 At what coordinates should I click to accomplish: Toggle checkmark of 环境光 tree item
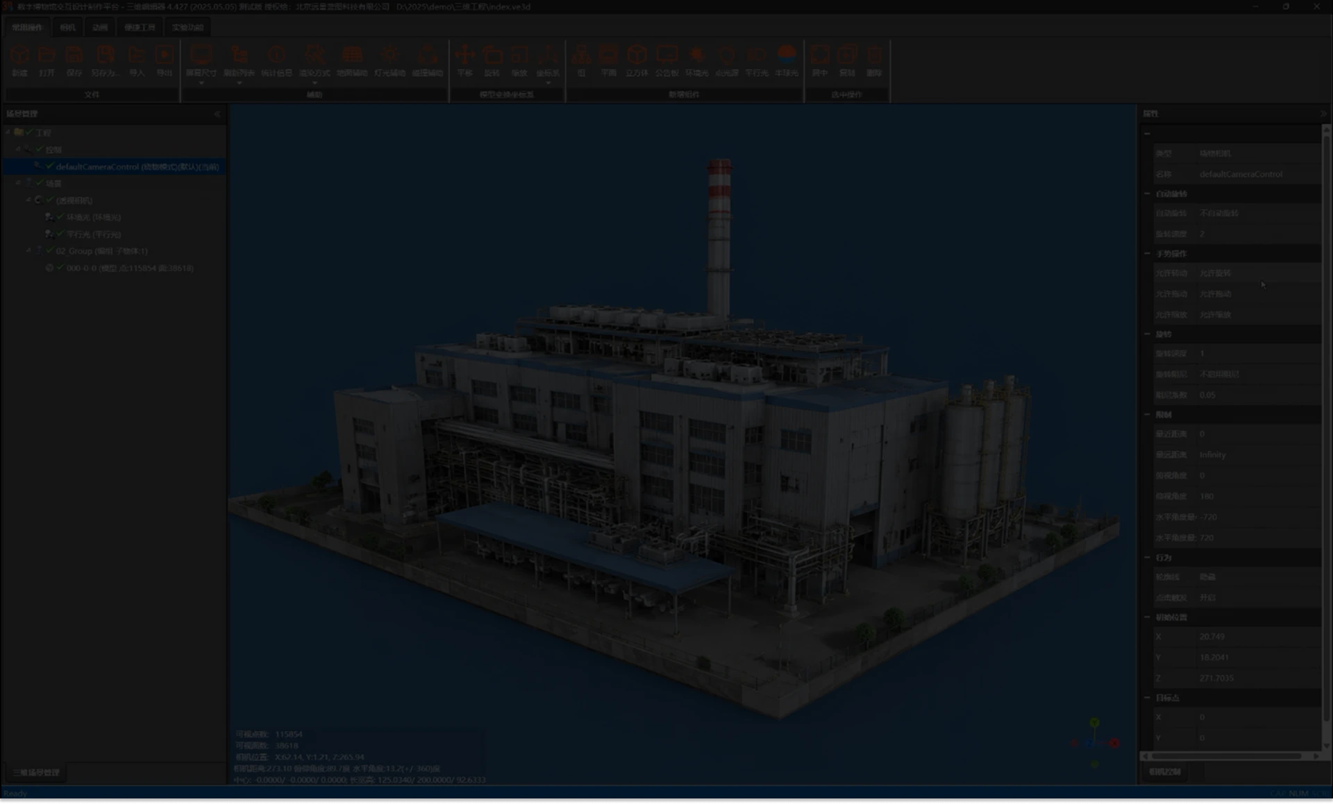click(60, 217)
